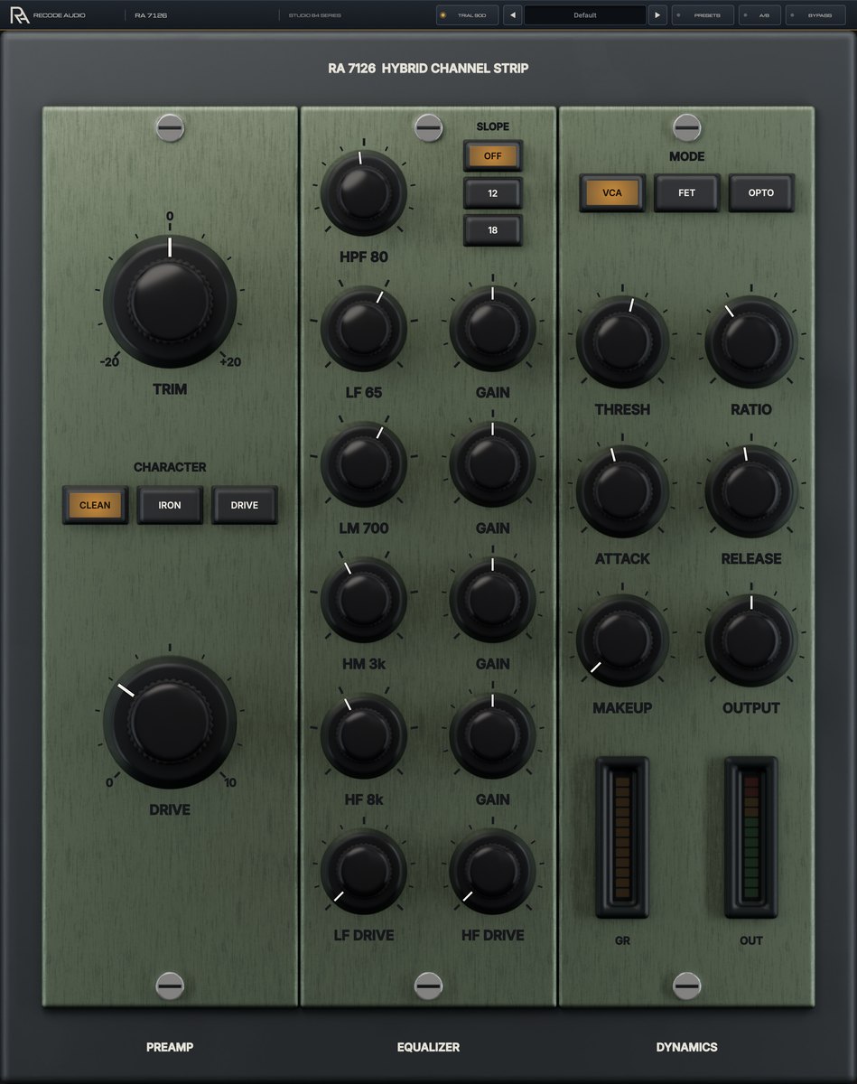Click the Trial status button

tap(467, 15)
